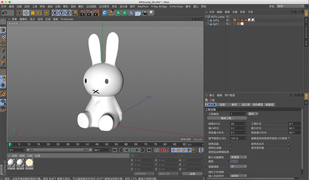Select the Move tool
The height and width of the screenshot is (180, 309).
pyautogui.click(x=26, y=13)
